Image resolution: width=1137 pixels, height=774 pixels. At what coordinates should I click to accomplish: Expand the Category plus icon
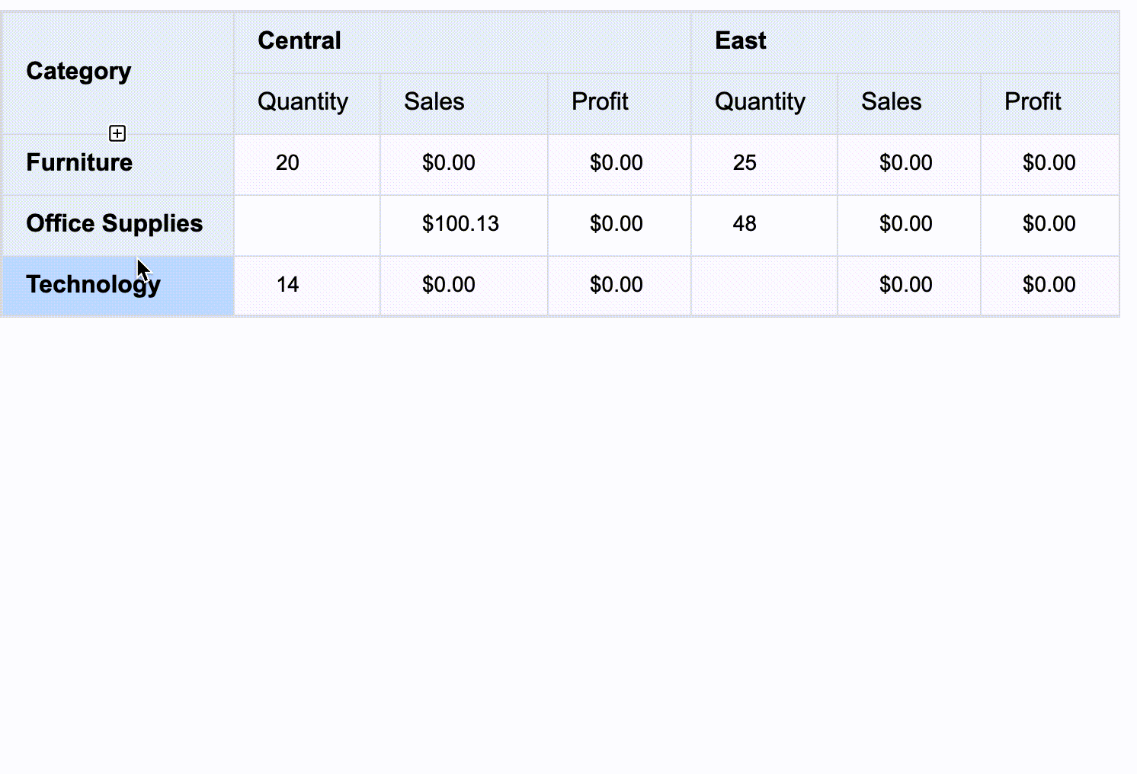point(117,134)
